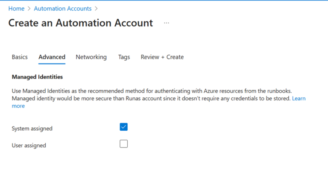
Task: Click the User assigned label text
Action: [x=29, y=145]
